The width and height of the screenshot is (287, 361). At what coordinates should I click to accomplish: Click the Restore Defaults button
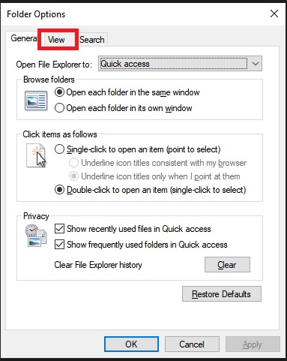222,294
